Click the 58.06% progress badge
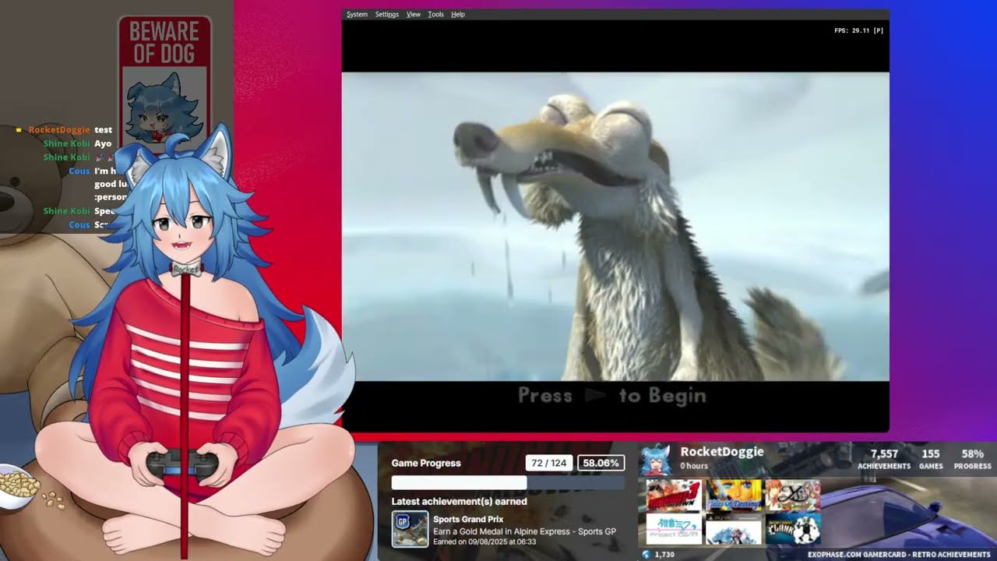 click(601, 463)
